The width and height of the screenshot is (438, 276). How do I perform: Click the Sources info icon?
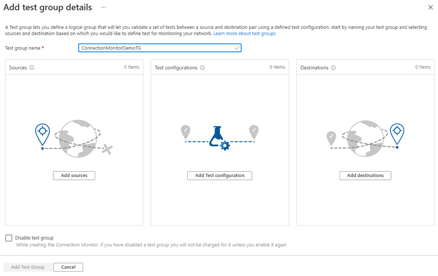[x=32, y=68]
